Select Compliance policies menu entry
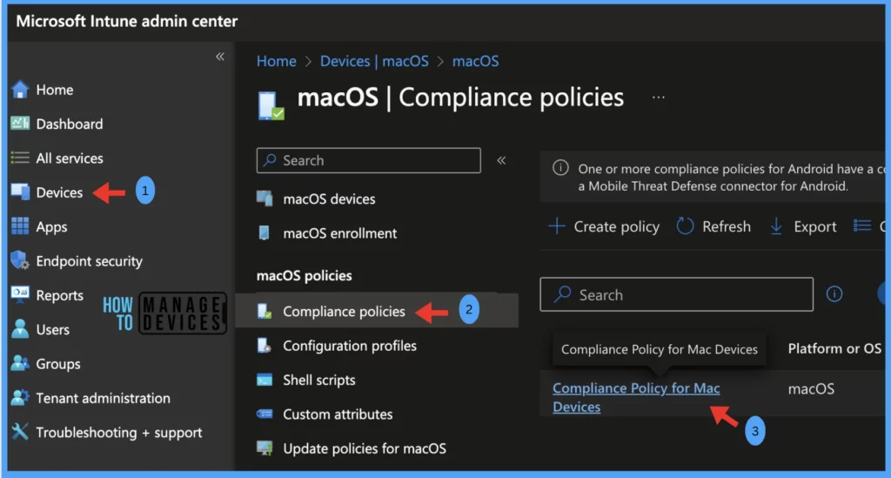This screenshot has height=478, width=891. click(x=344, y=312)
